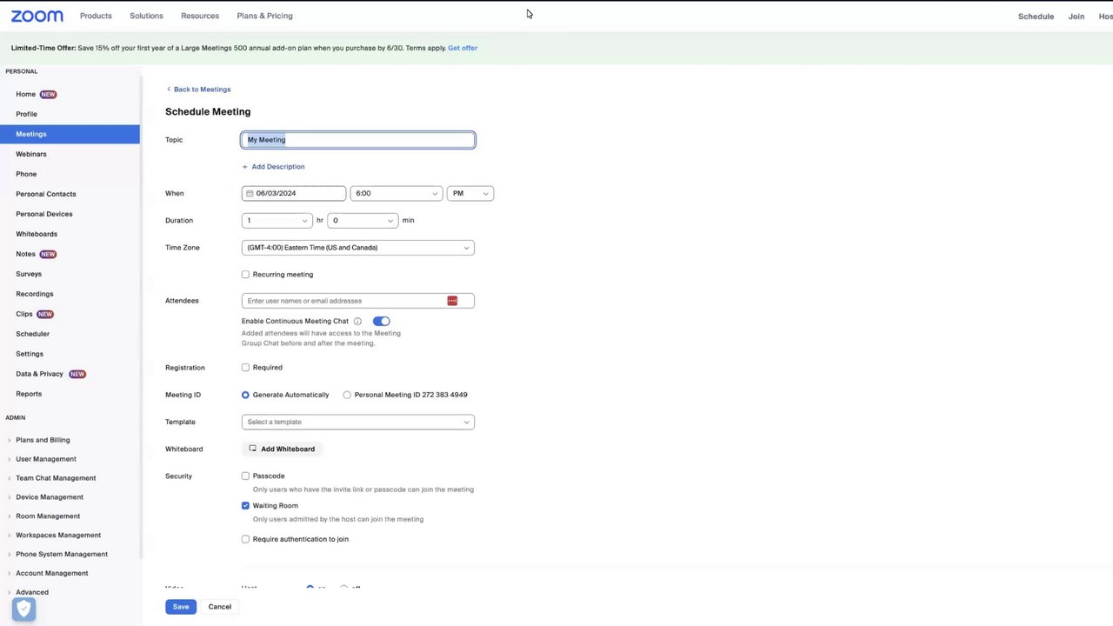
Task: Expand Phone System Management section
Action: pyautogui.click(x=62, y=555)
